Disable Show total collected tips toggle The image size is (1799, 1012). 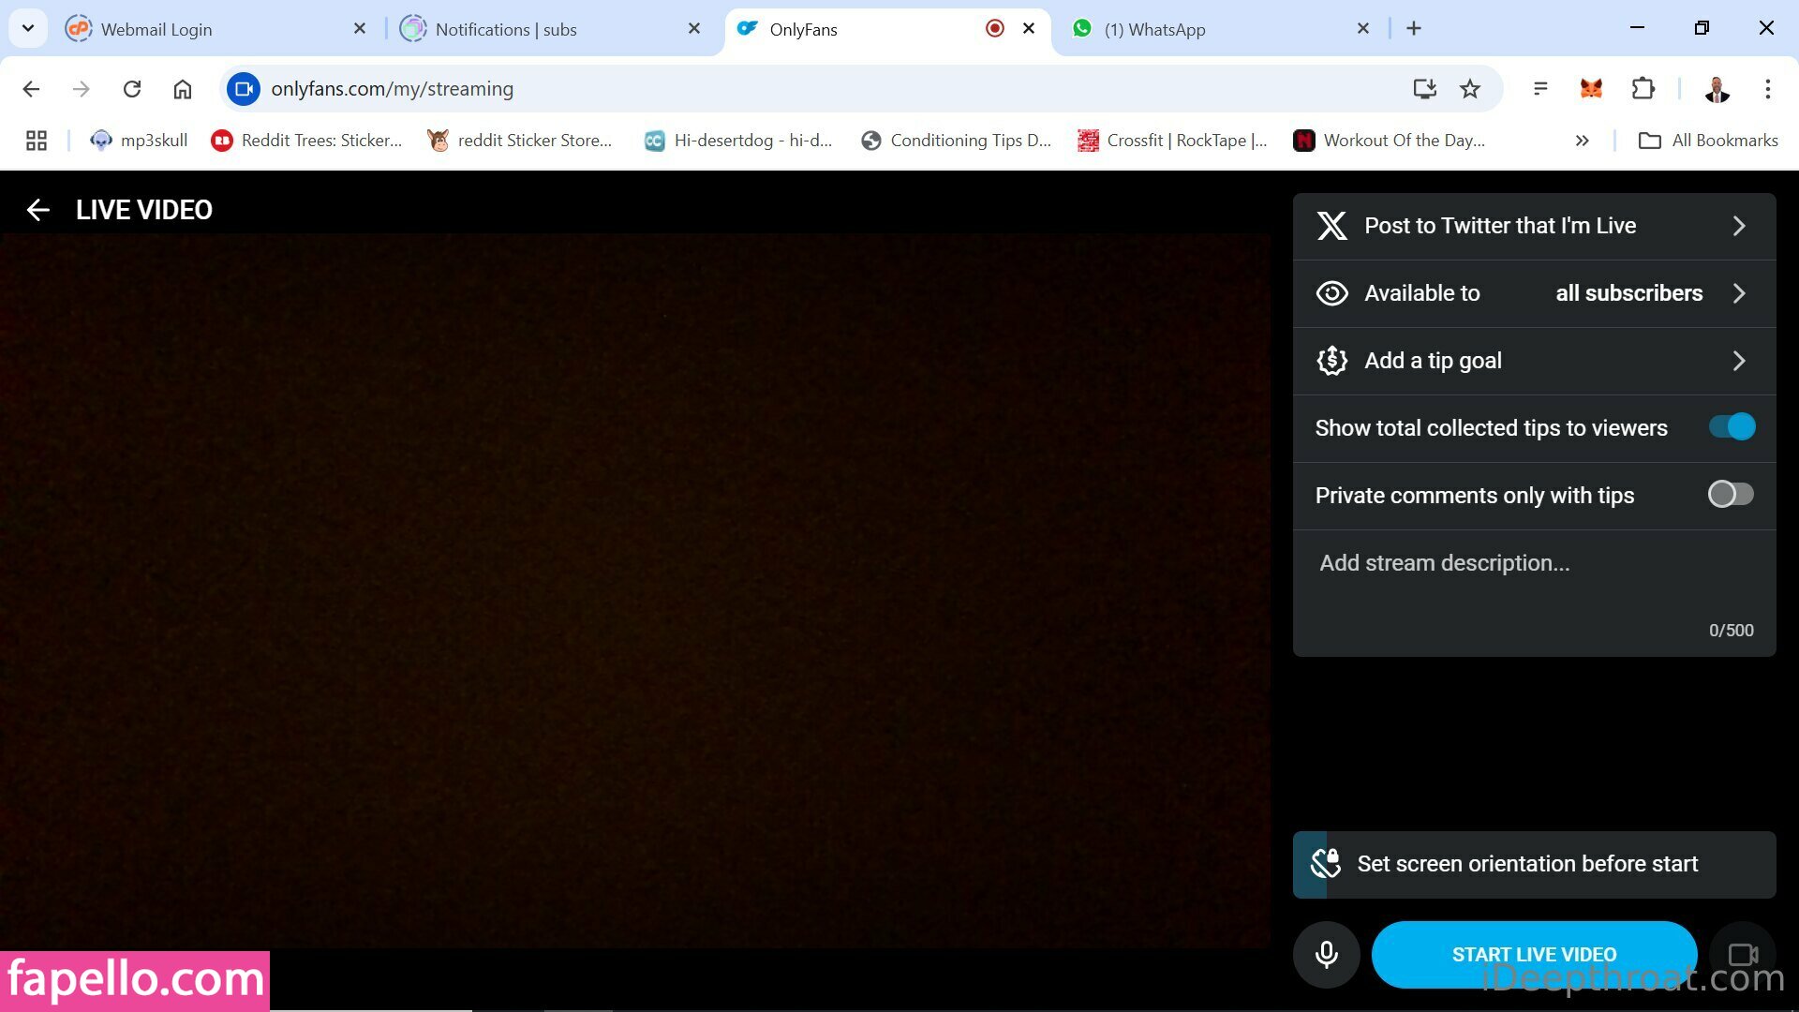pyautogui.click(x=1731, y=427)
